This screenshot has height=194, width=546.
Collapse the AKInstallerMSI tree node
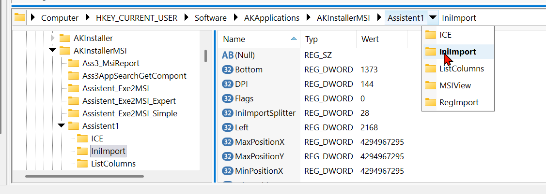pos(52,51)
